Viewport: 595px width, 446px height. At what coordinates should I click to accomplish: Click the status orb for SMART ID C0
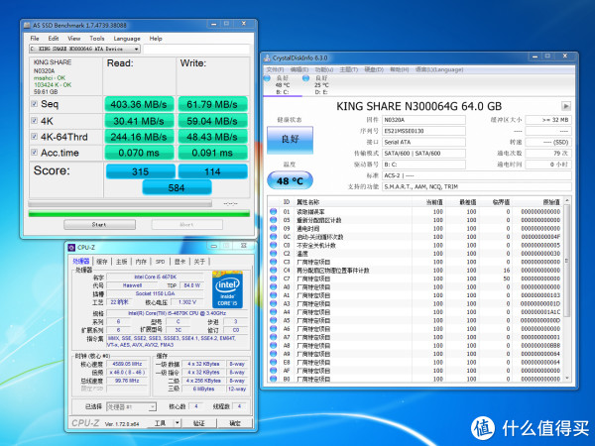tap(274, 245)
